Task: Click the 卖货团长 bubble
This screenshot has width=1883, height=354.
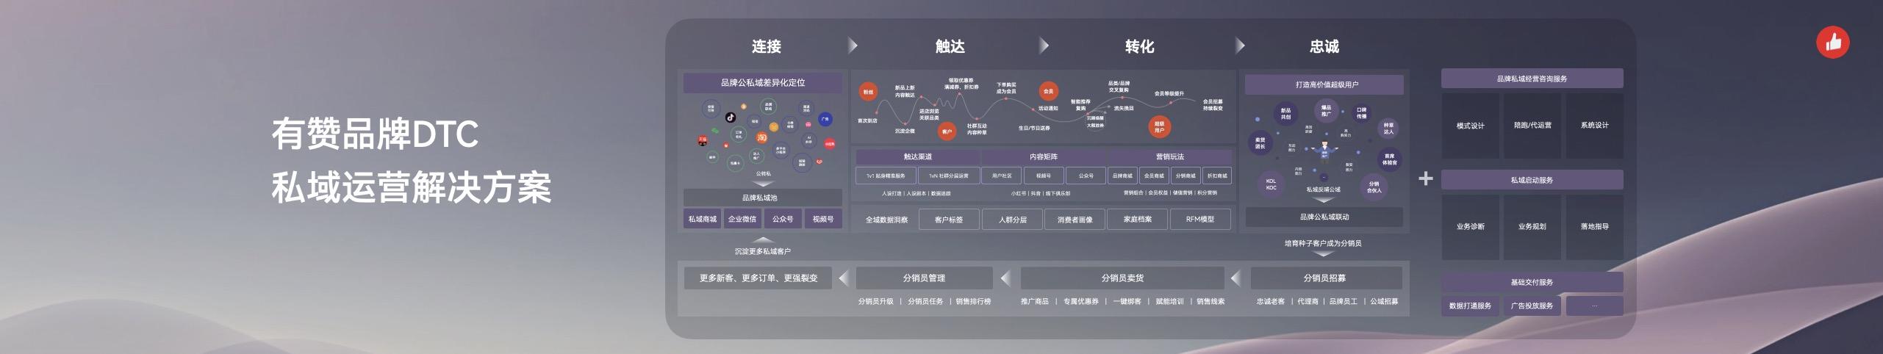Action: pyautogui.click(x=1260, y=142)
